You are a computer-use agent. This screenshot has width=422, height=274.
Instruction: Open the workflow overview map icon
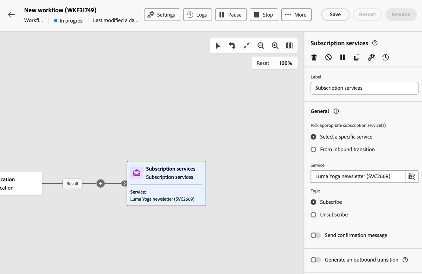[x=289, y=45]
